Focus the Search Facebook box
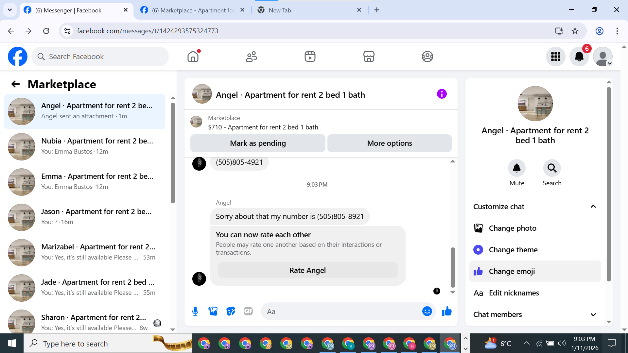628x353 pixels. click(100, 57)
